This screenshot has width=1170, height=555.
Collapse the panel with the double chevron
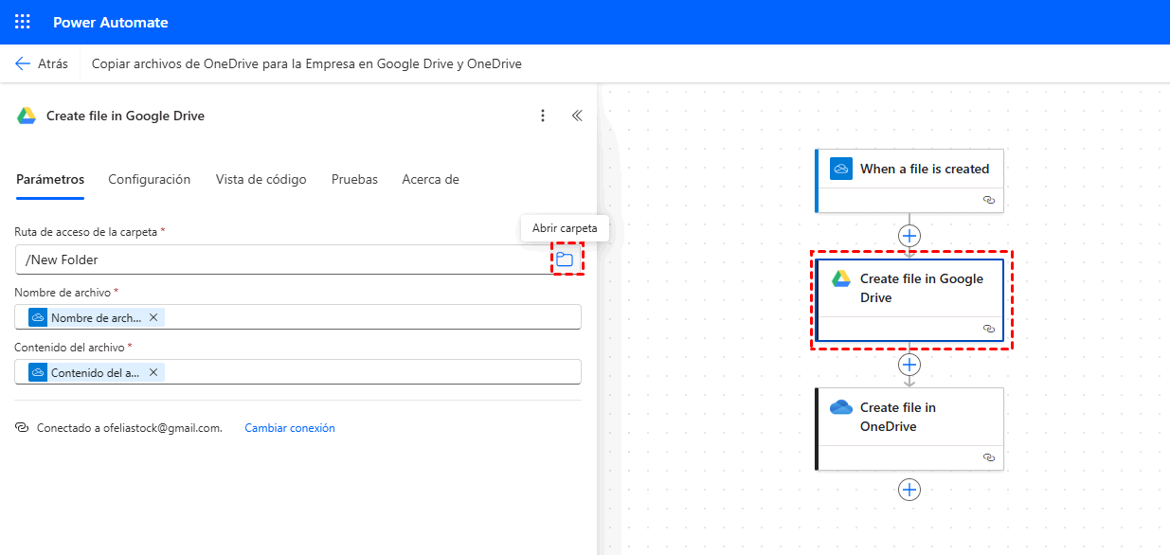pyautogui.click(x=577, y=116)
